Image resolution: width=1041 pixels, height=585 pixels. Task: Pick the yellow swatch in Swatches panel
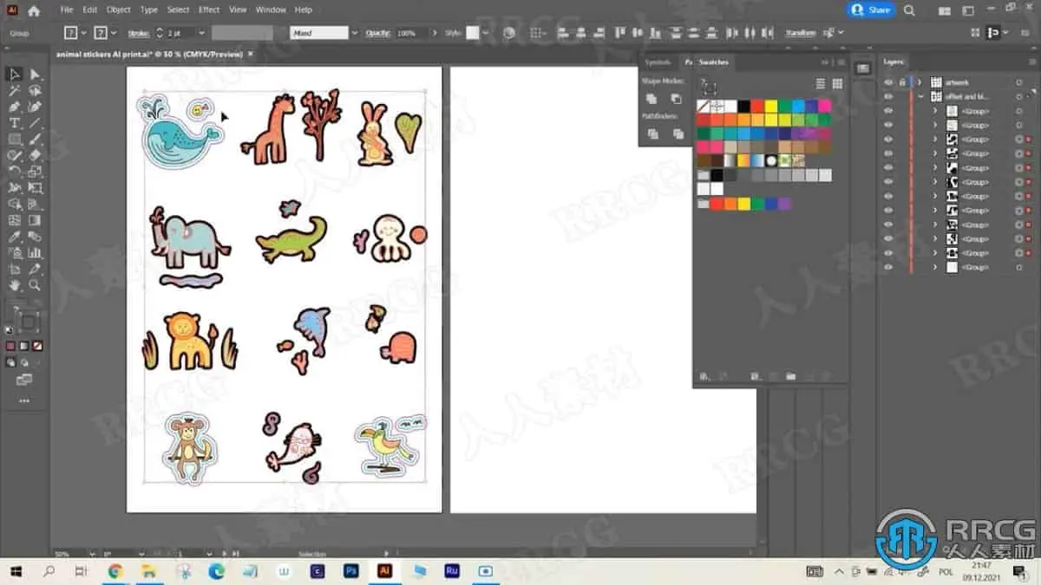tap(770, 106)
